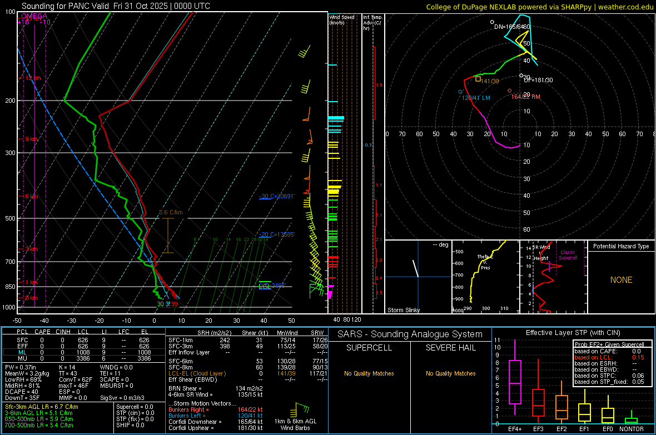Click the SHIP = 0.0 value
This screenshot has height=435, width=656.
pos(130,425)
